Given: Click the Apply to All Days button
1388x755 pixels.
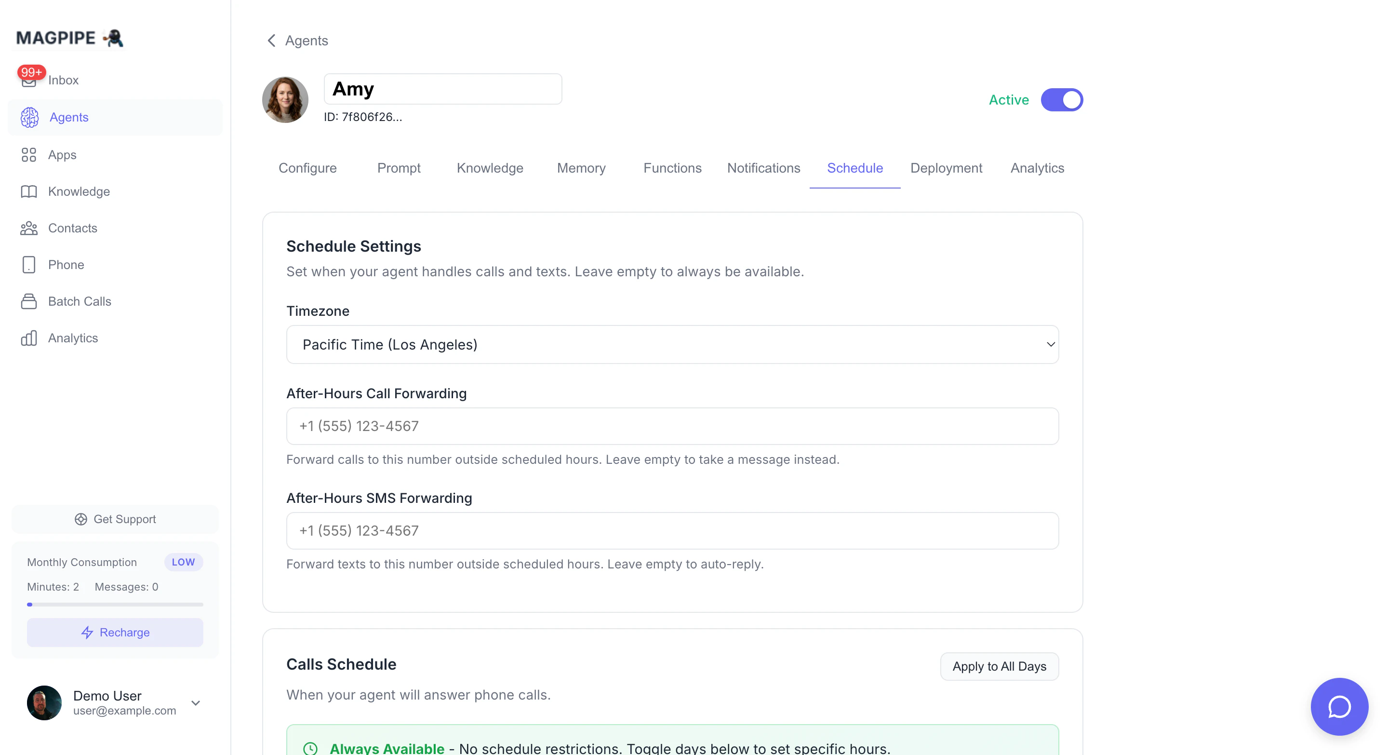Looking at the screenshot, I should coord(999,666).
